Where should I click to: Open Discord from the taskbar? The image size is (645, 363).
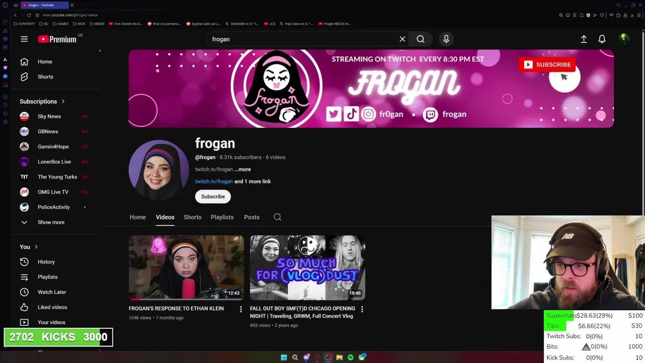306,357
